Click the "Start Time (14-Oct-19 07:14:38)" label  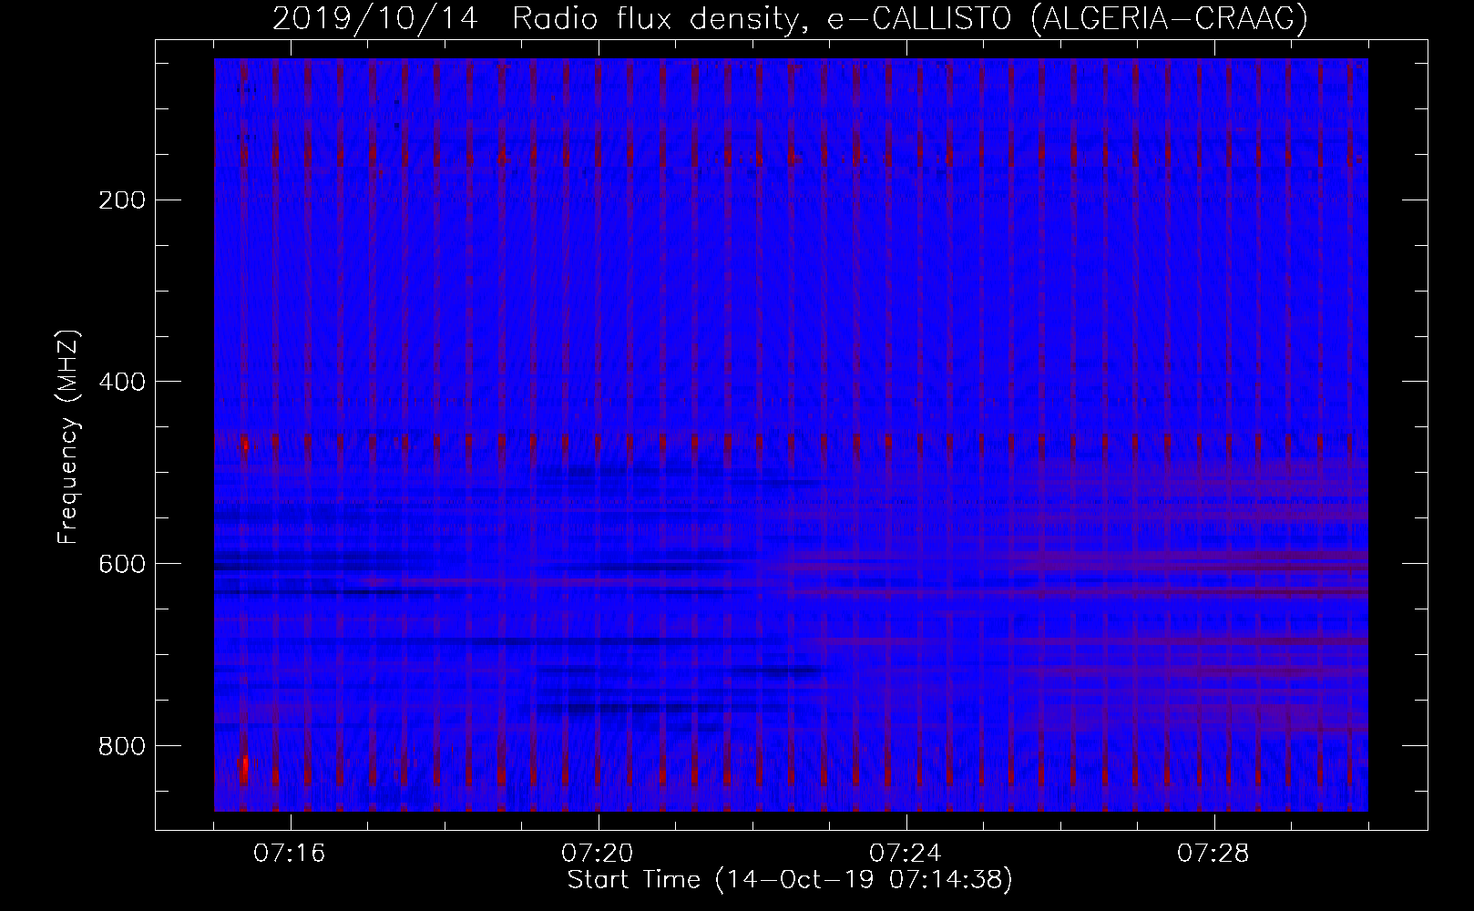pos(790,880)
